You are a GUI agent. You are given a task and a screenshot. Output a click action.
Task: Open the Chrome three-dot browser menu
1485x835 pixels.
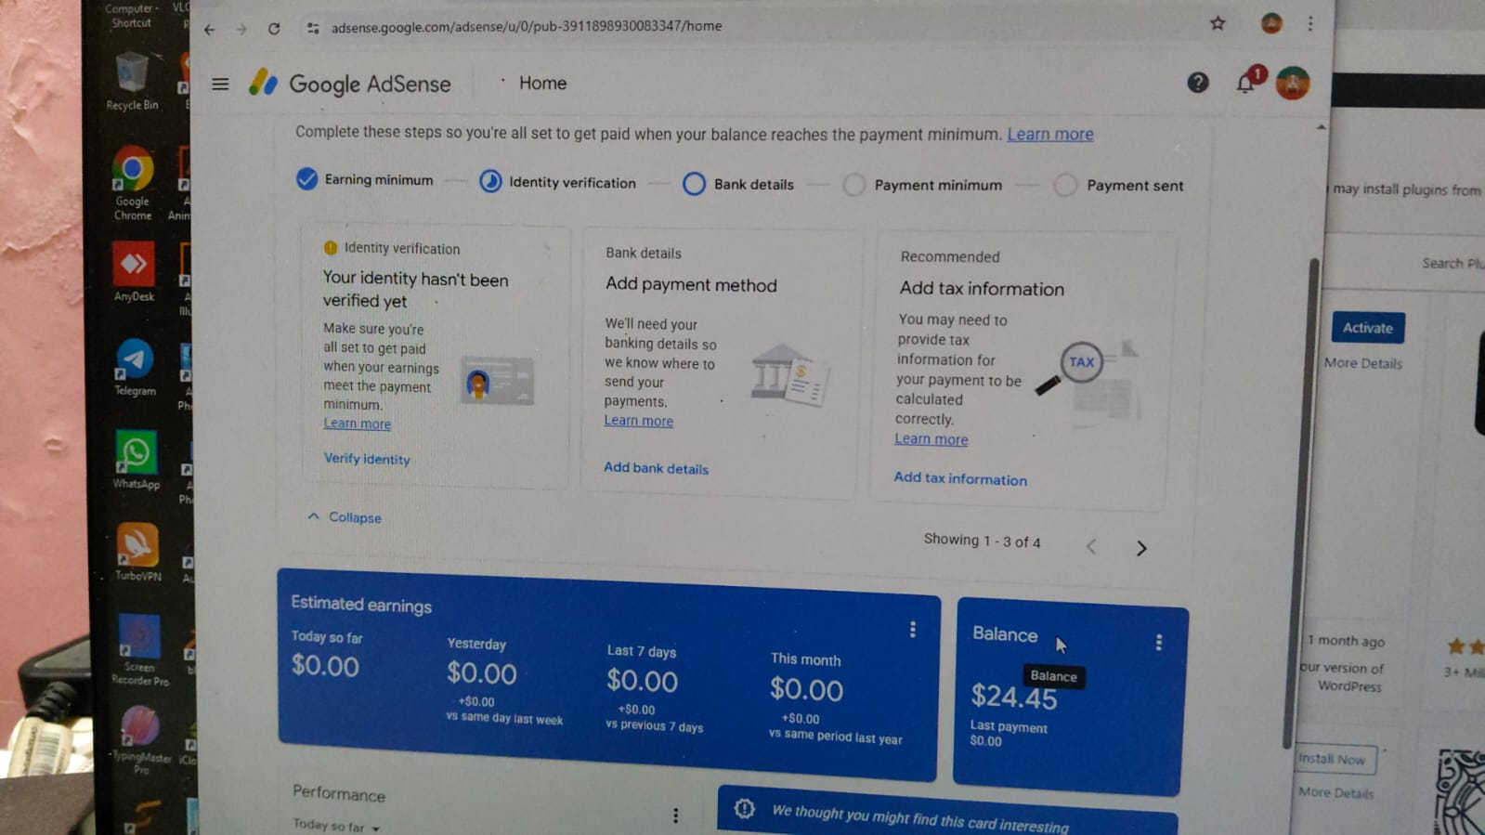pyautogui.click(x=1310, y=24)
